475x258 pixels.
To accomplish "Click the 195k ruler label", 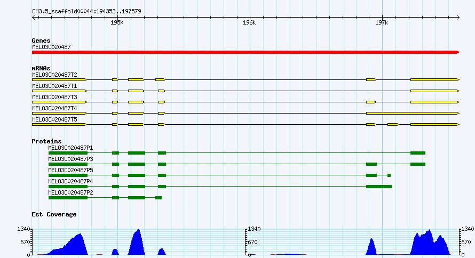I will tap(117, 23).
